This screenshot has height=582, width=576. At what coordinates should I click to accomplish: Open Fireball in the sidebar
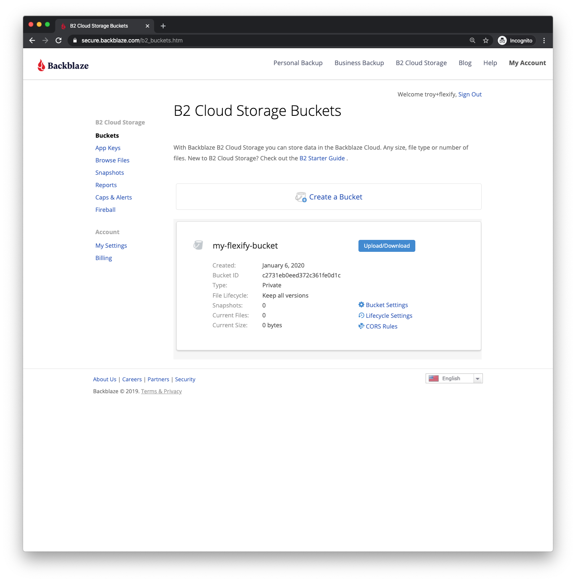click(x=105, y=210)
